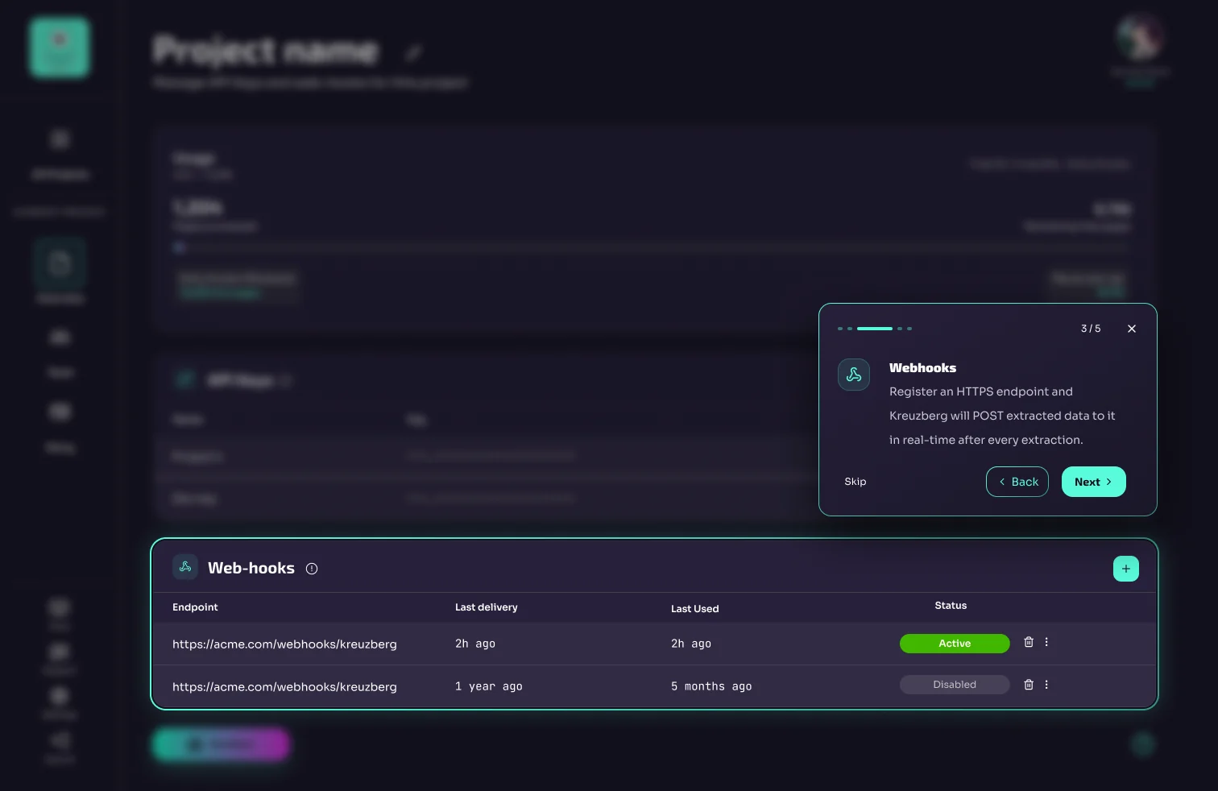Viewport: 1218px width, 791px height.
Task: Open more options for the Disabled webhook
Action: coord(1046,685)
